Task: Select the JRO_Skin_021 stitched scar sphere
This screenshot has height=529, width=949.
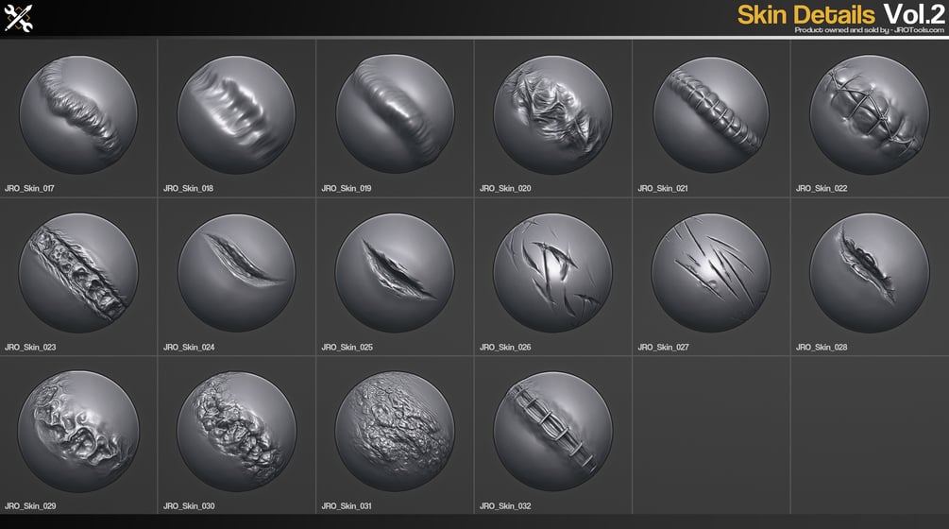Action: [711, 115]
